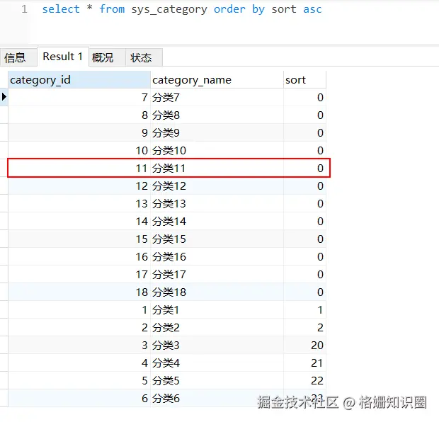439x422 pixels.
Task: Select cell 分类3
Action: point(217,345)
